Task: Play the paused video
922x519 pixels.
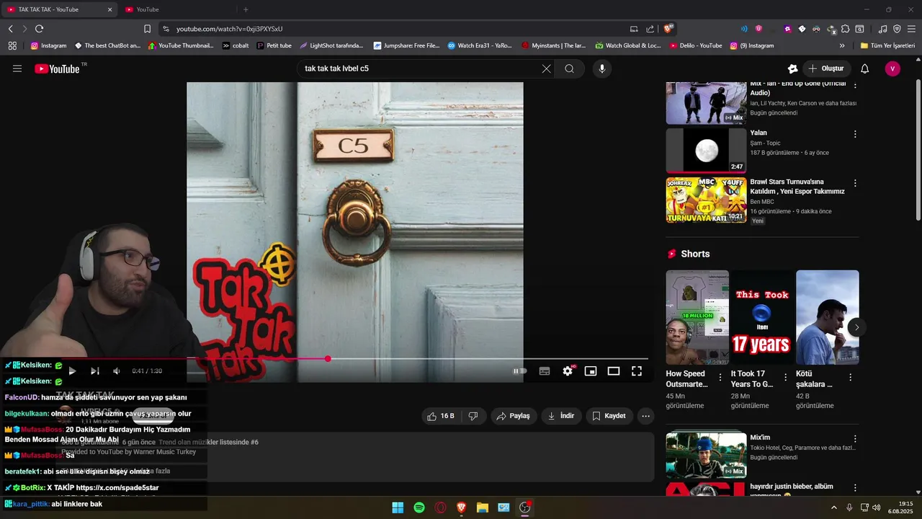Action: click(x=72, y=371)
